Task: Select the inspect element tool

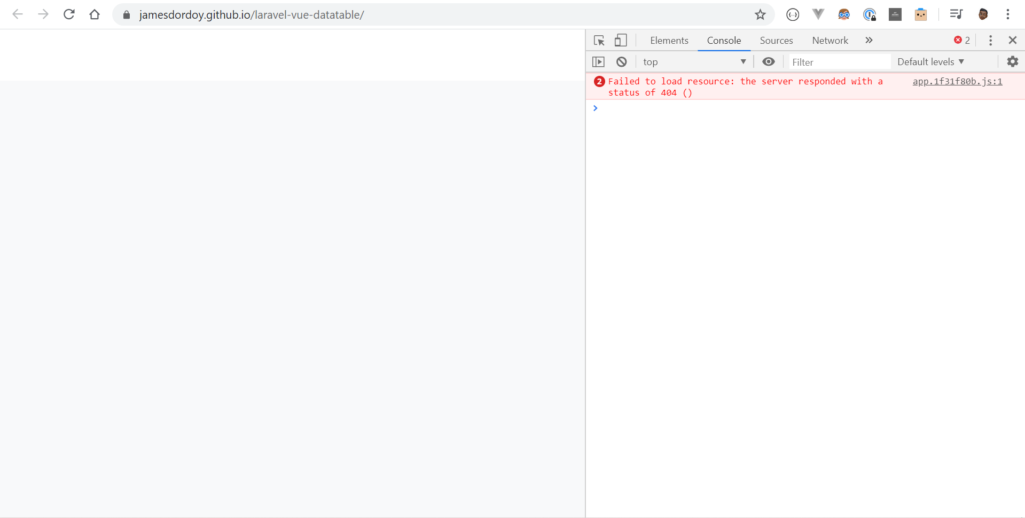Action: pos(599,40)
